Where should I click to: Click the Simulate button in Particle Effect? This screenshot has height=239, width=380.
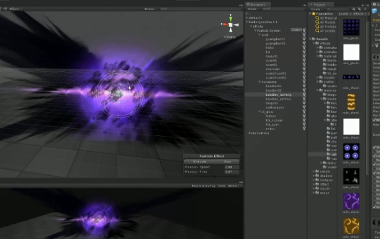pos(200,162)
